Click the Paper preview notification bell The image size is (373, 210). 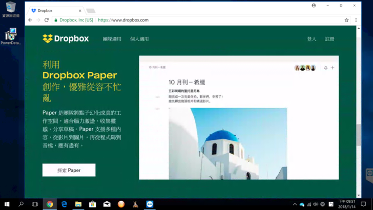(x=326, y=68)
